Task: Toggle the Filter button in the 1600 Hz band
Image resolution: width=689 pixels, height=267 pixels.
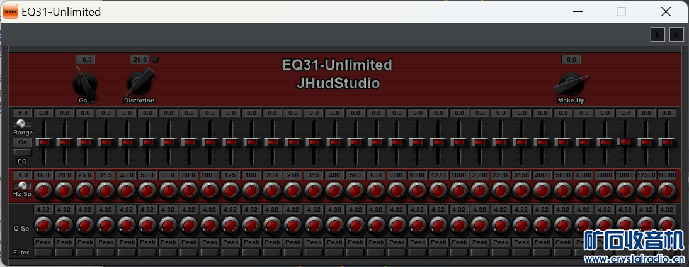Action: (x=460, y=252)
